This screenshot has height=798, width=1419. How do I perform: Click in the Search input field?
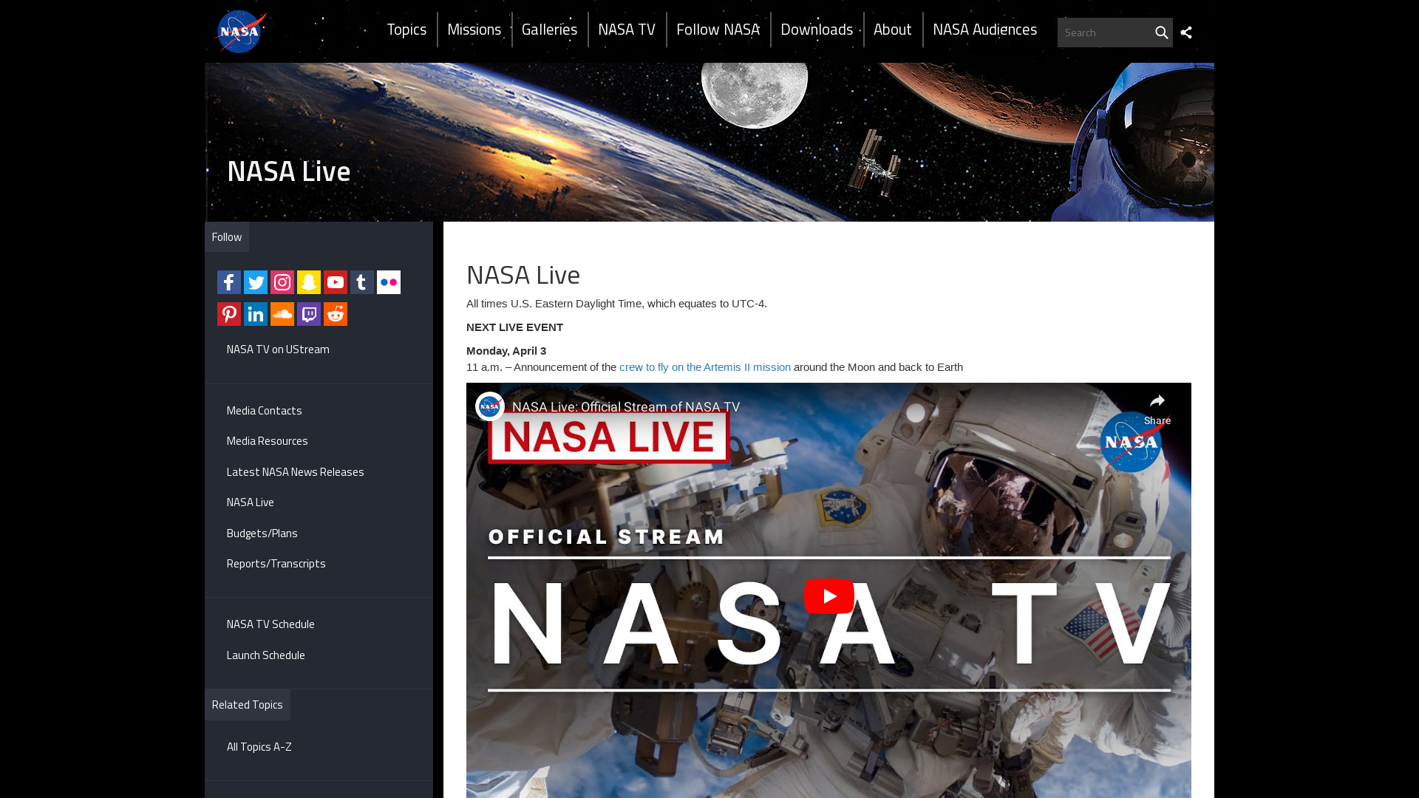(x=1105, y=33)
